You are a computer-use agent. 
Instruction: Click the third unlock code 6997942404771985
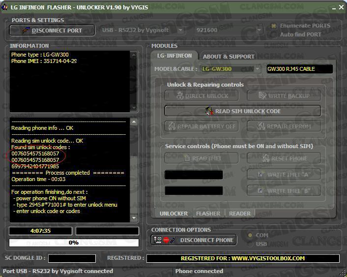click(35, 166)
